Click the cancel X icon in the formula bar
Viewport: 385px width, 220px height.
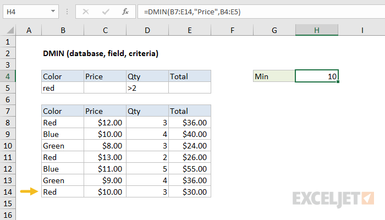pyautogui.click(x=86, y=12)
